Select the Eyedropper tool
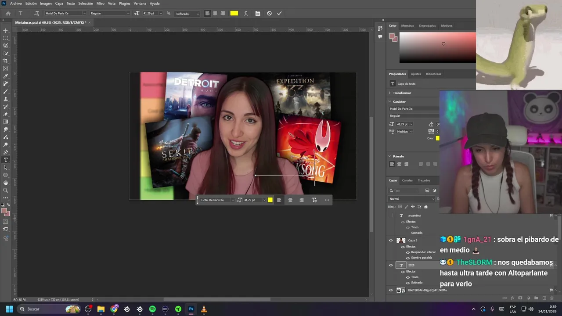 [6, 76]
